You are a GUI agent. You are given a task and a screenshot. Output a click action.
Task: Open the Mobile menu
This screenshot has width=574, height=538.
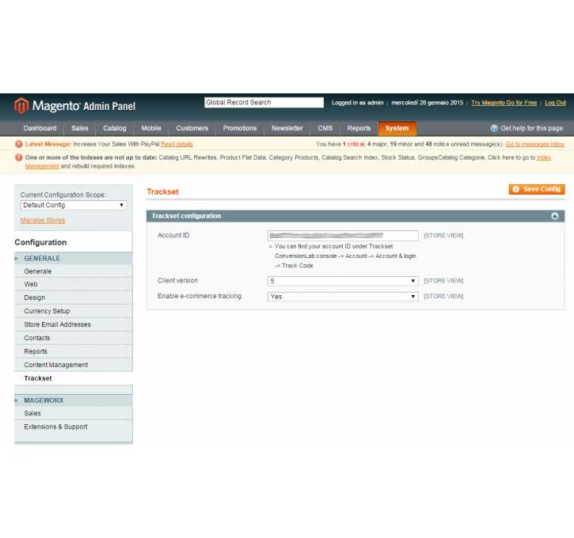point(151,128)
